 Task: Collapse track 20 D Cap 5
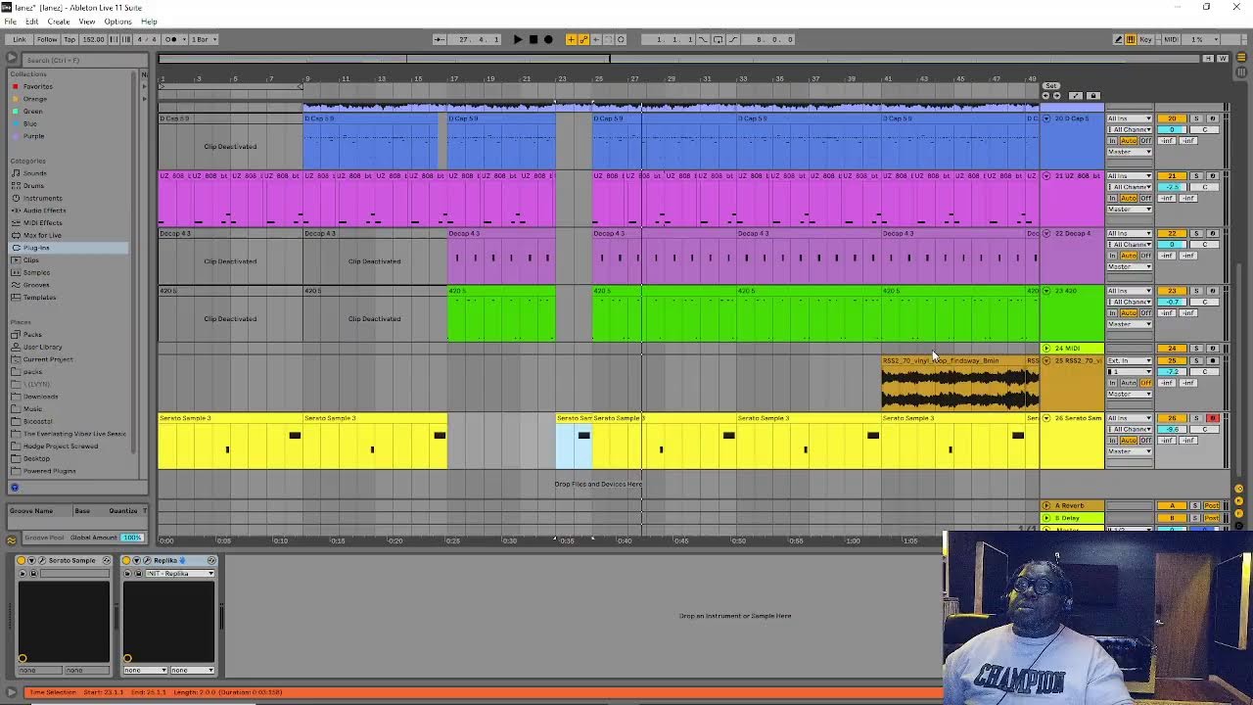pyautogui.click(x=1046, y=118)
